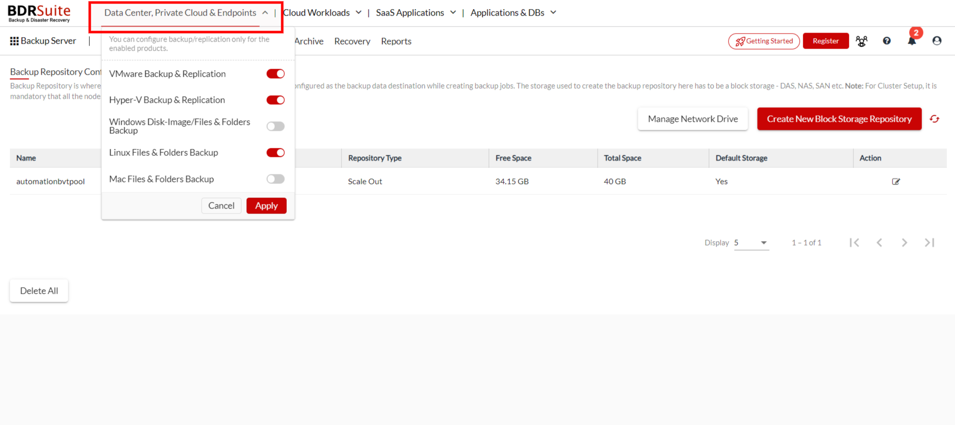955x425 pixels.
Task: Click the Name column header
Action: point(26,158)
